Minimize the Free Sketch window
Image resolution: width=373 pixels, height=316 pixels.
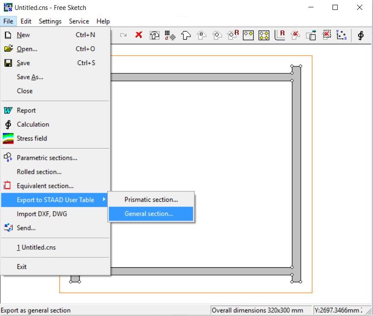point(311,7)
